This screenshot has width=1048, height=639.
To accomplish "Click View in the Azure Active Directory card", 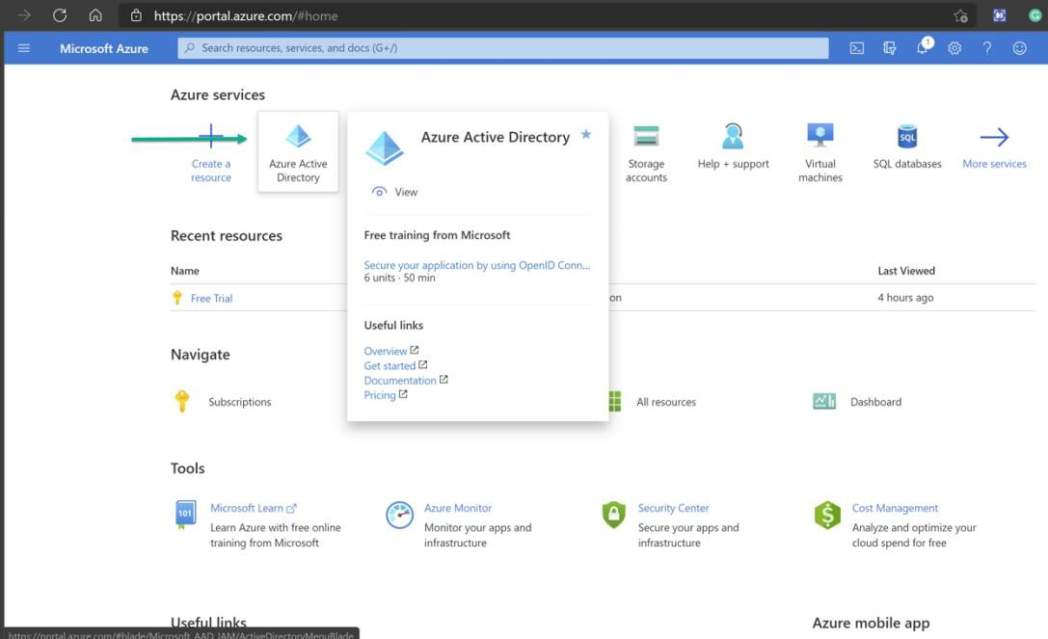I will tap(395, 192).
